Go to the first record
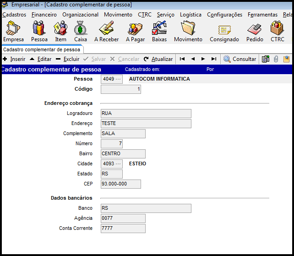 [x=182, y=59]
